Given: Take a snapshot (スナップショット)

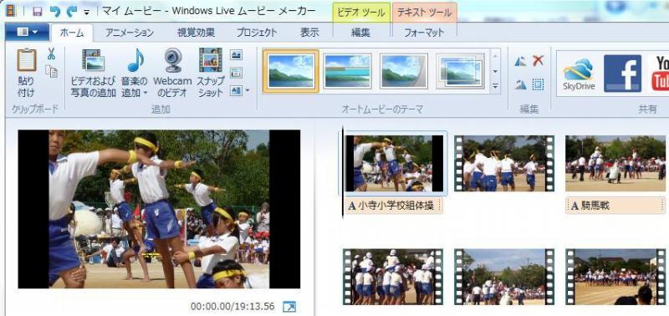Looking at the screenshot, I should pyautogui.click(x=211, y=73).
